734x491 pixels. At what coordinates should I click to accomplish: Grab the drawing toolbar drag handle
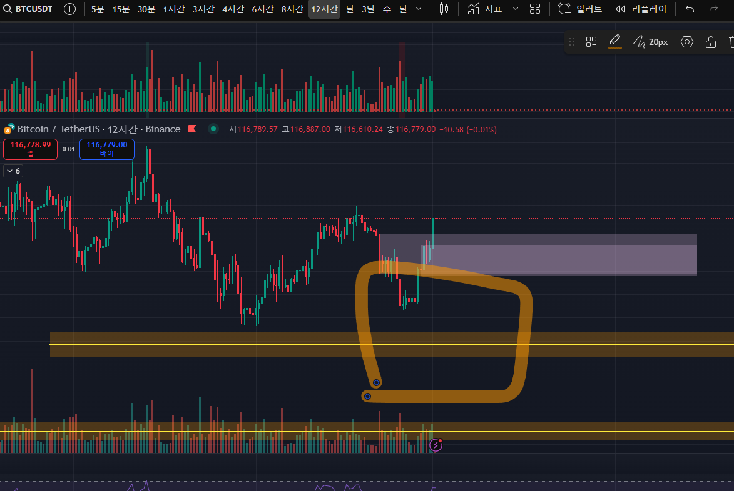click(x=571, y=42)
